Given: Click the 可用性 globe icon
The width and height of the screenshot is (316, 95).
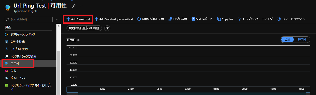Looking at the screenshot, I should [7, 64].
